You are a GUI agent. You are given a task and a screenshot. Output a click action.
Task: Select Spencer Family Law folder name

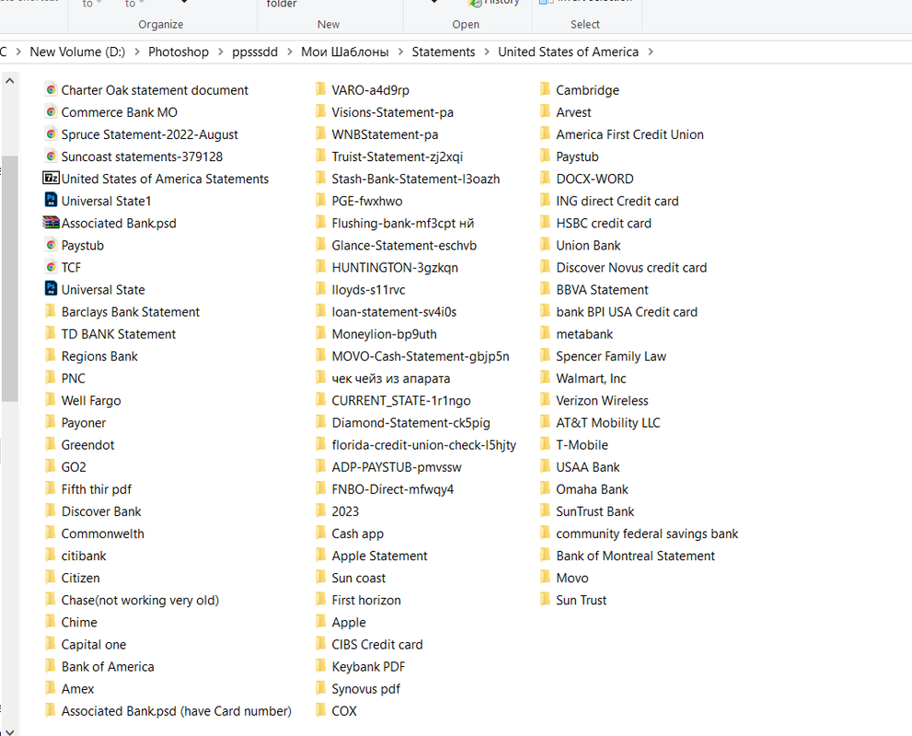click(x=611, y=356)
